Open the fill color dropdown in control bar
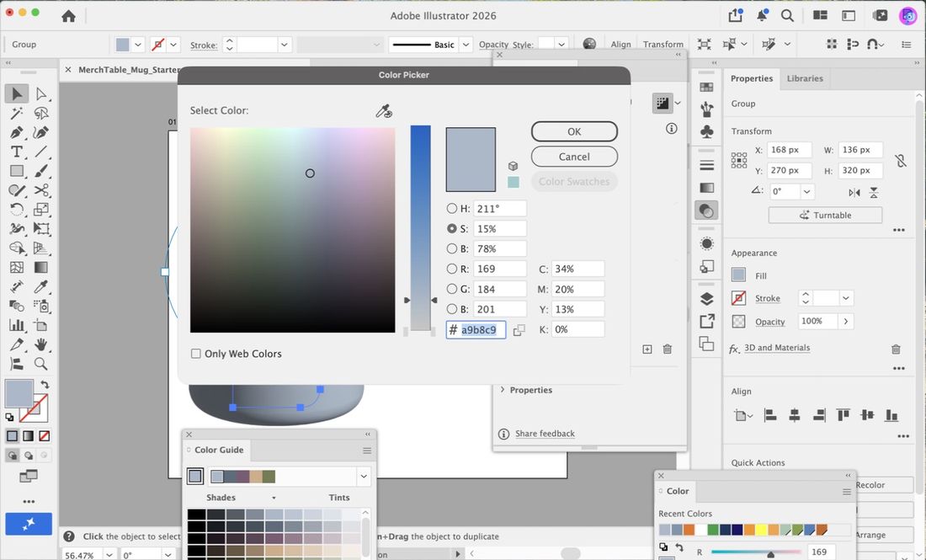The width and height of the screenshot is (926, 560). pyautogui.click(x=137, y=45)
